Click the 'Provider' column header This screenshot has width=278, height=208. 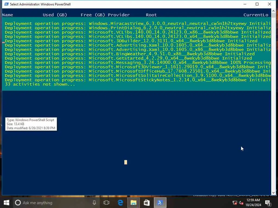point(119,15)
